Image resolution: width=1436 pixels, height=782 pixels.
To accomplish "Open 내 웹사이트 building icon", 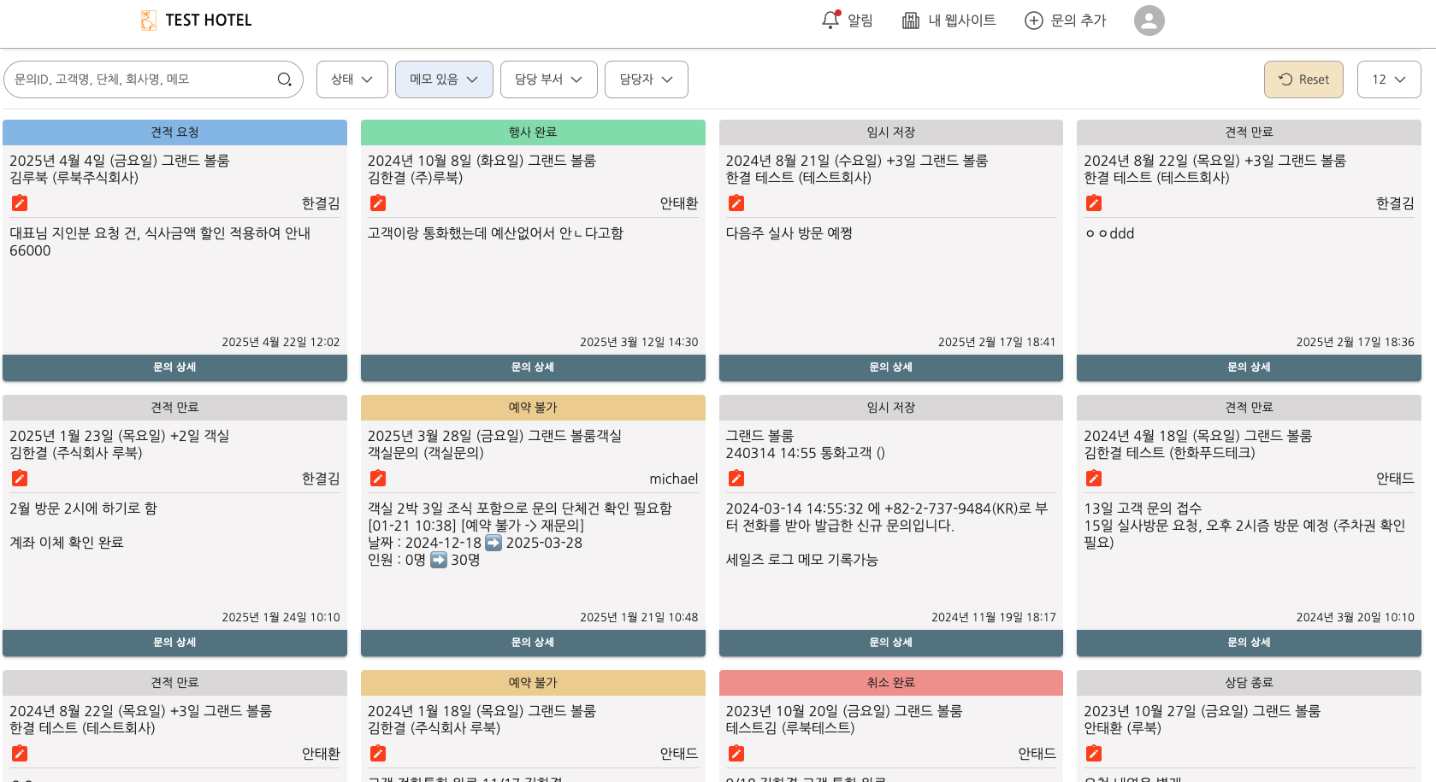I will (x=911, y=21).
